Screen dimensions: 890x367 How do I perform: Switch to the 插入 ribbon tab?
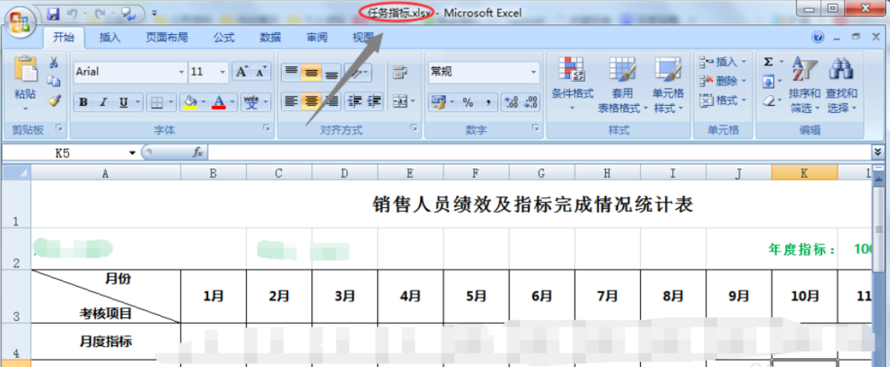pos(110,37)
